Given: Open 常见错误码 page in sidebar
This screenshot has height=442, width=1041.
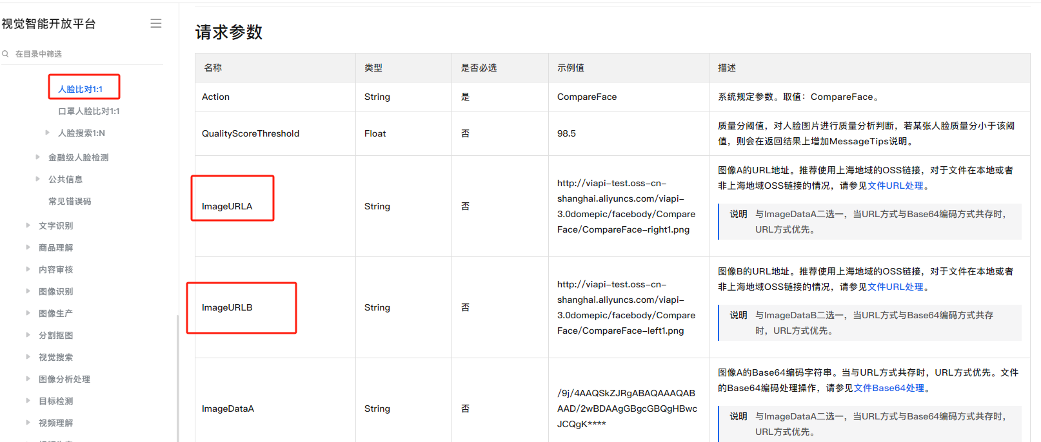Looking at the screenshot, I should [70, 202].
